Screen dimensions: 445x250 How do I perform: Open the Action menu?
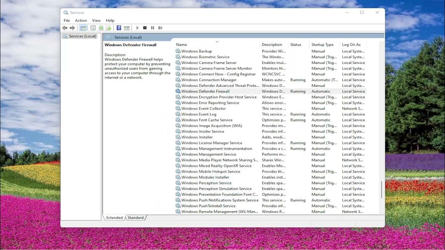[x=81, y=20]
